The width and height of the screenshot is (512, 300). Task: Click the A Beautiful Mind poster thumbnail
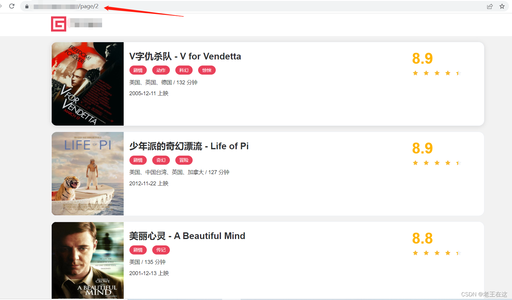88,260
